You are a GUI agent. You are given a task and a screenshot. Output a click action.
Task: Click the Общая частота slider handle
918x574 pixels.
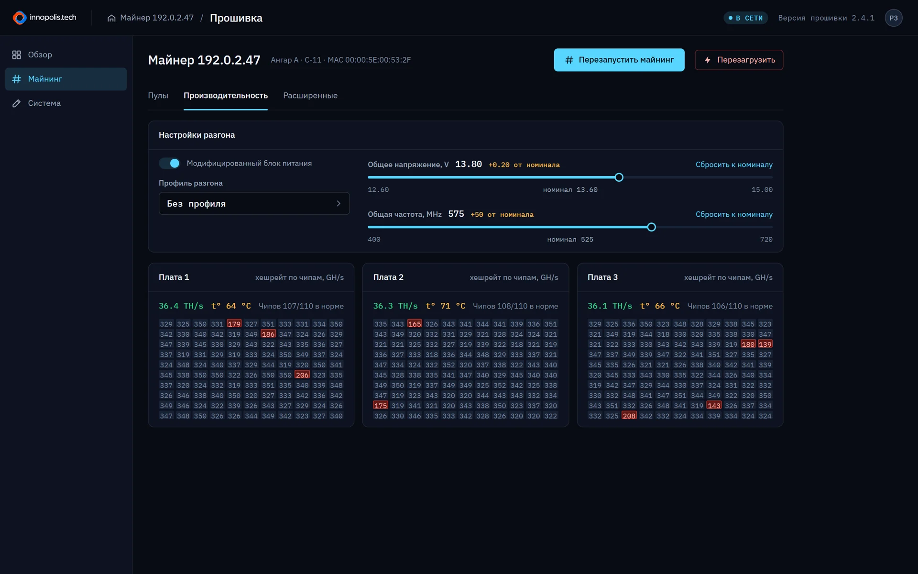pos(651,227)
